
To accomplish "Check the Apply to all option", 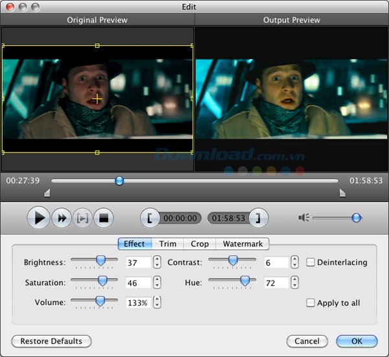I will tap(311, 303).
